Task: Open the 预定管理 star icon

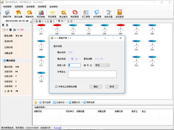Action: (x=52, y=14)
